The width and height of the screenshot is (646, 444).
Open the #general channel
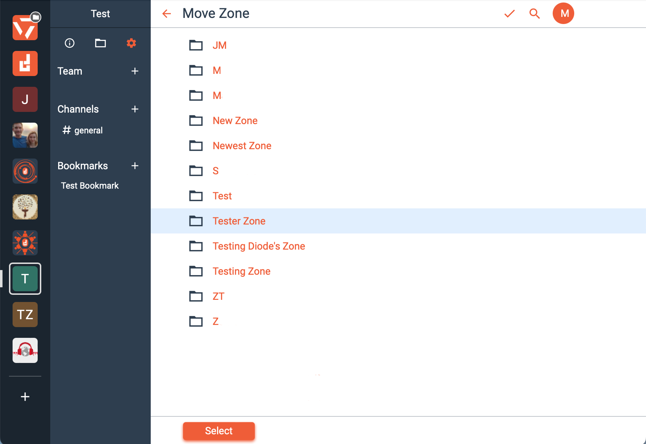(83, 130)
